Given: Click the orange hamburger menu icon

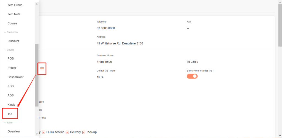Looking at the screenshot, I should pos(42,69).
